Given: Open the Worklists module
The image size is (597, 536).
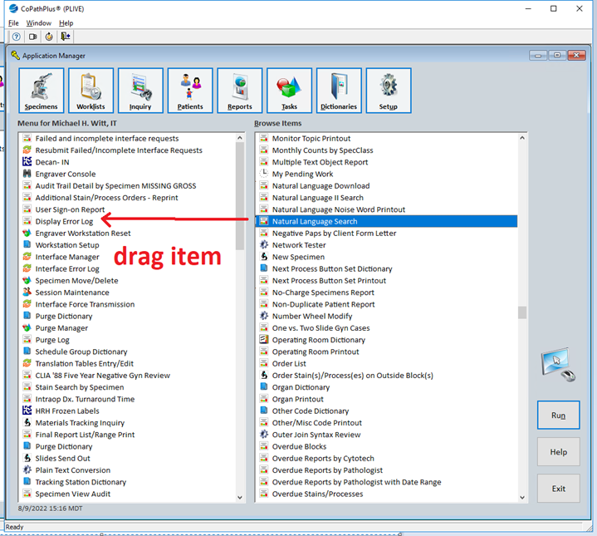Looking at the screenshot, I should pos(91,91).
